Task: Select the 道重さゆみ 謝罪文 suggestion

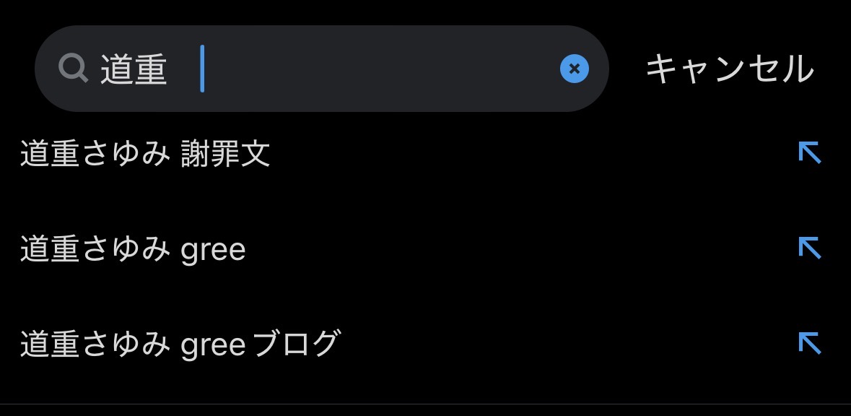Action: 426,153
